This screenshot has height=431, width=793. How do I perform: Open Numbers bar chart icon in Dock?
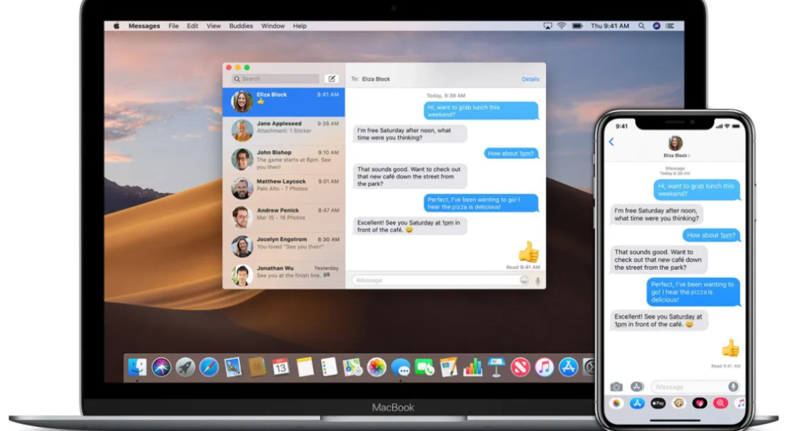pos(472,367)
